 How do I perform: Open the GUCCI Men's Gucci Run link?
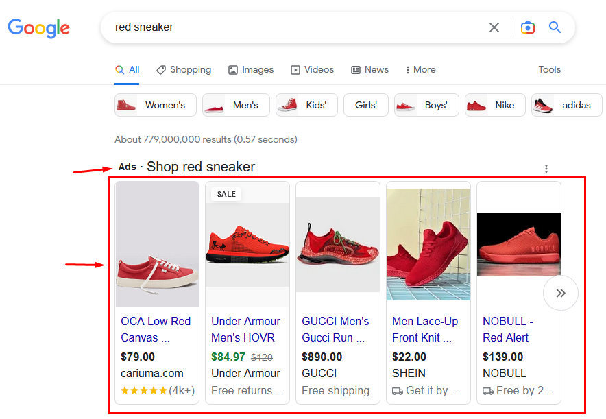335,329
